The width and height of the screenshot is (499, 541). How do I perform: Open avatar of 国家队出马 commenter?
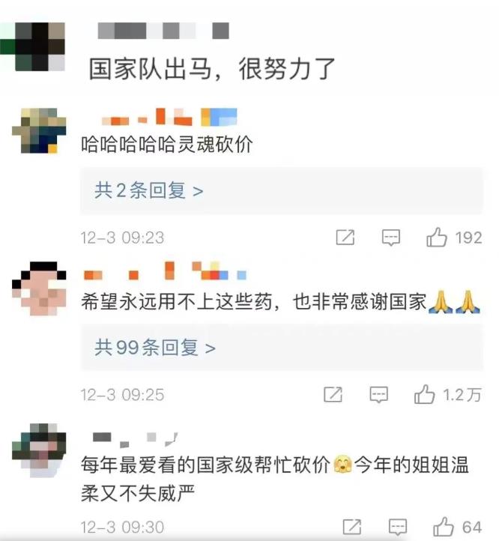(33, 46)
